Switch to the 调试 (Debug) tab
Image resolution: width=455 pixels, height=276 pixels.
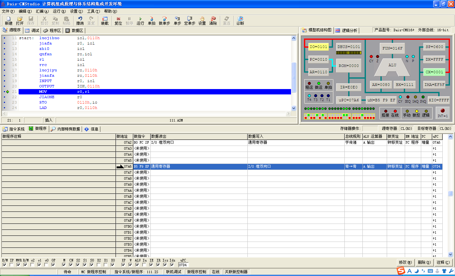point(32,31)
